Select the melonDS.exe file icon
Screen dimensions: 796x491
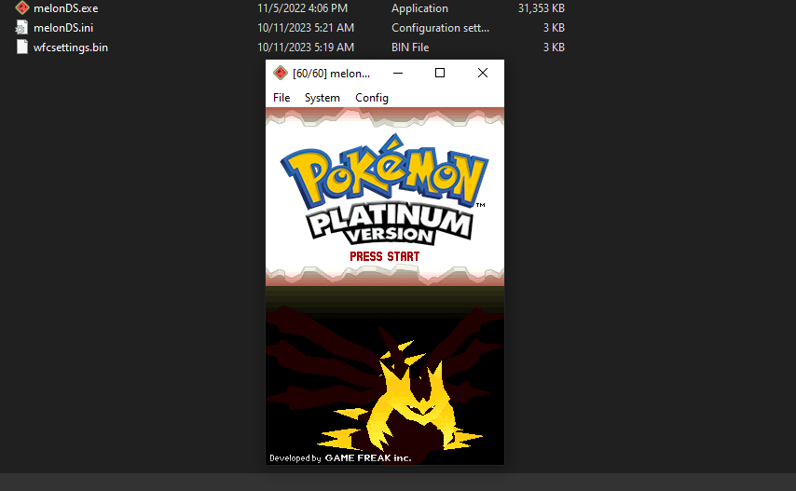(21, 7)
